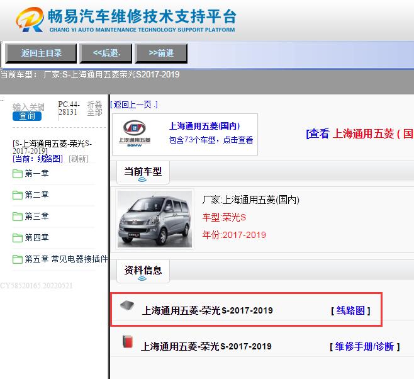Open the 返回上一页 link
Viewport: 414px width, 379px height.
click(134, 105)
